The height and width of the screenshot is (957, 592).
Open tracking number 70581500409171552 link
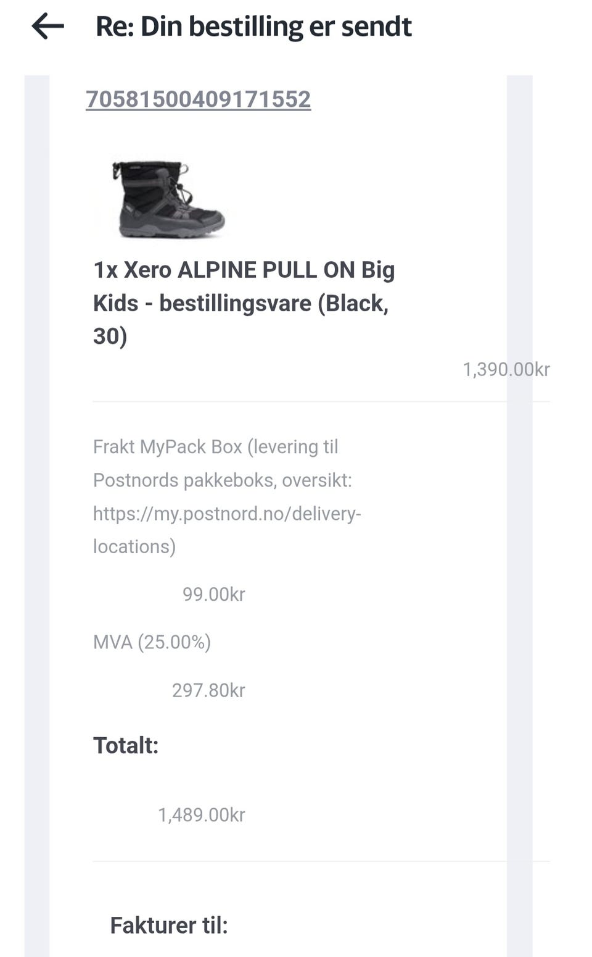click(198, 99)
